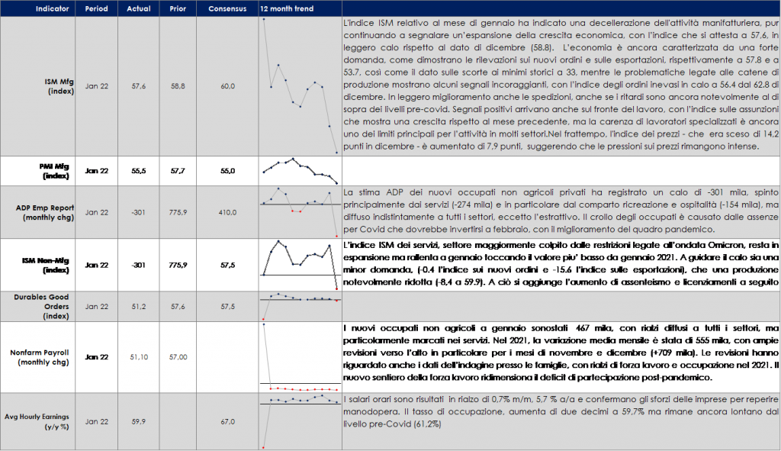Click the ADP prior value 775,9

pos(178,212)
